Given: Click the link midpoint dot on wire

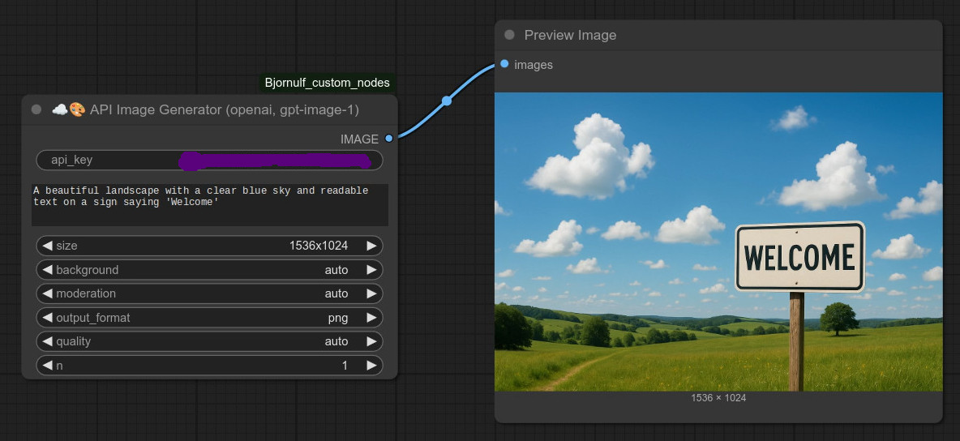Looking at the screenshot, I should pos(447,101).
